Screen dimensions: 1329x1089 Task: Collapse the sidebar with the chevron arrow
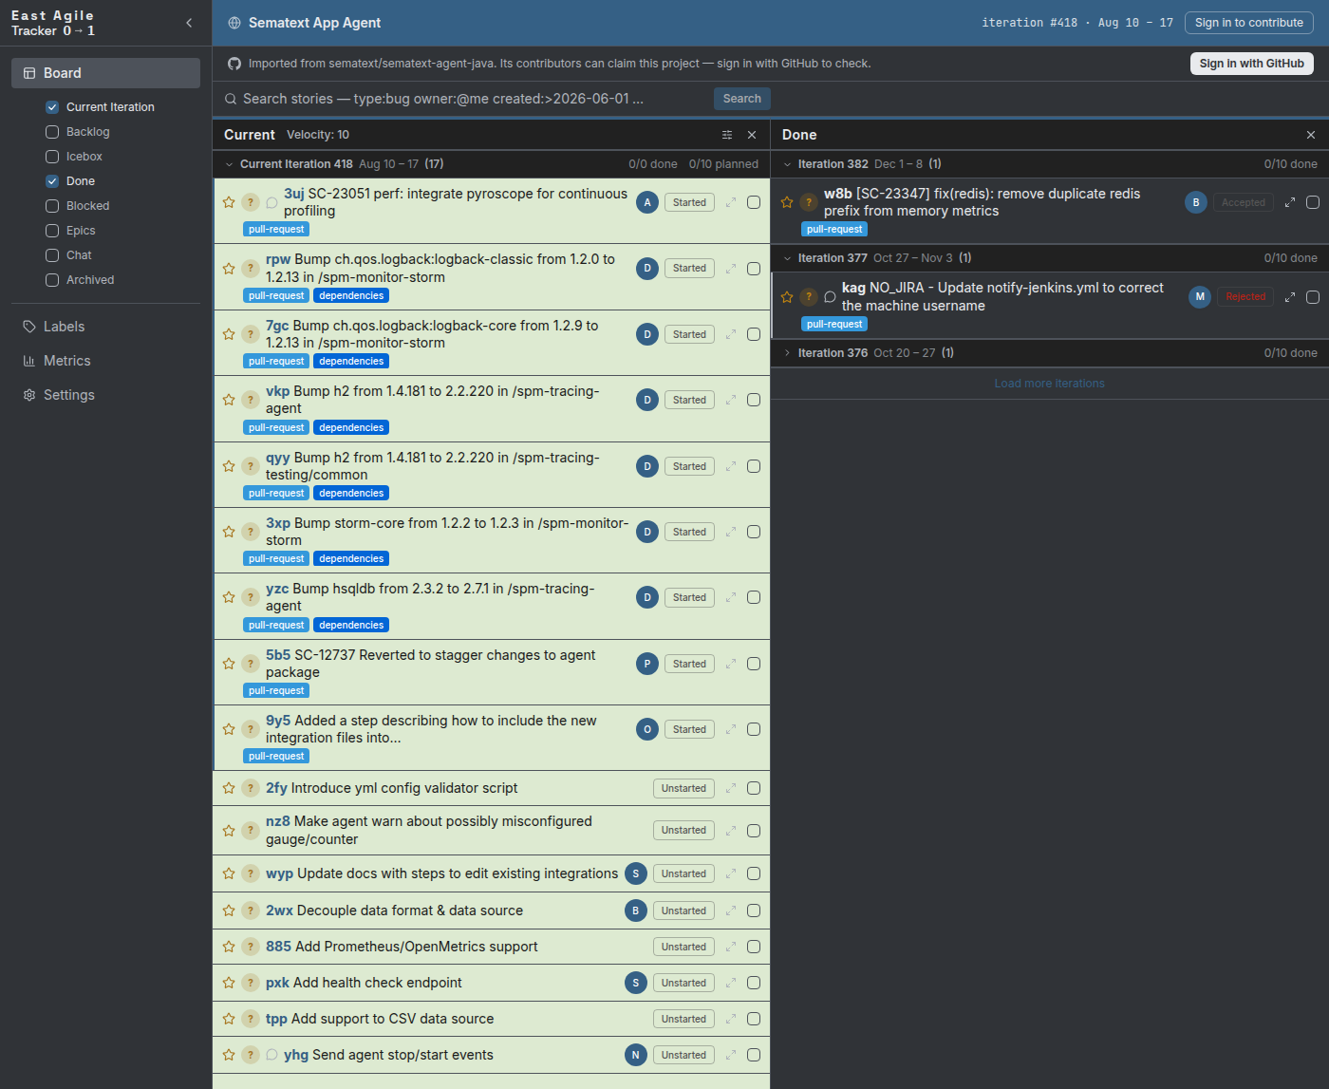coord(189,23)
